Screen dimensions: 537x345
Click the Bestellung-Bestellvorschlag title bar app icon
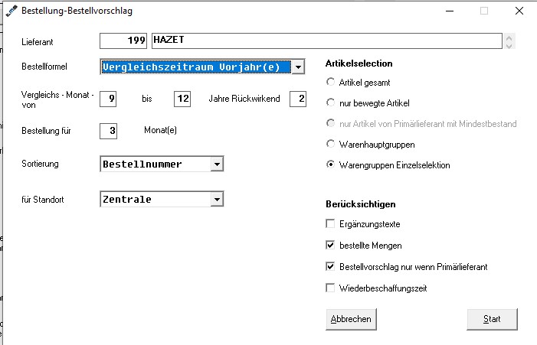11,11
